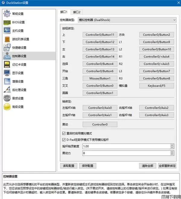Click 清除全部 button

pyautogui.click(x=148, y=166)
